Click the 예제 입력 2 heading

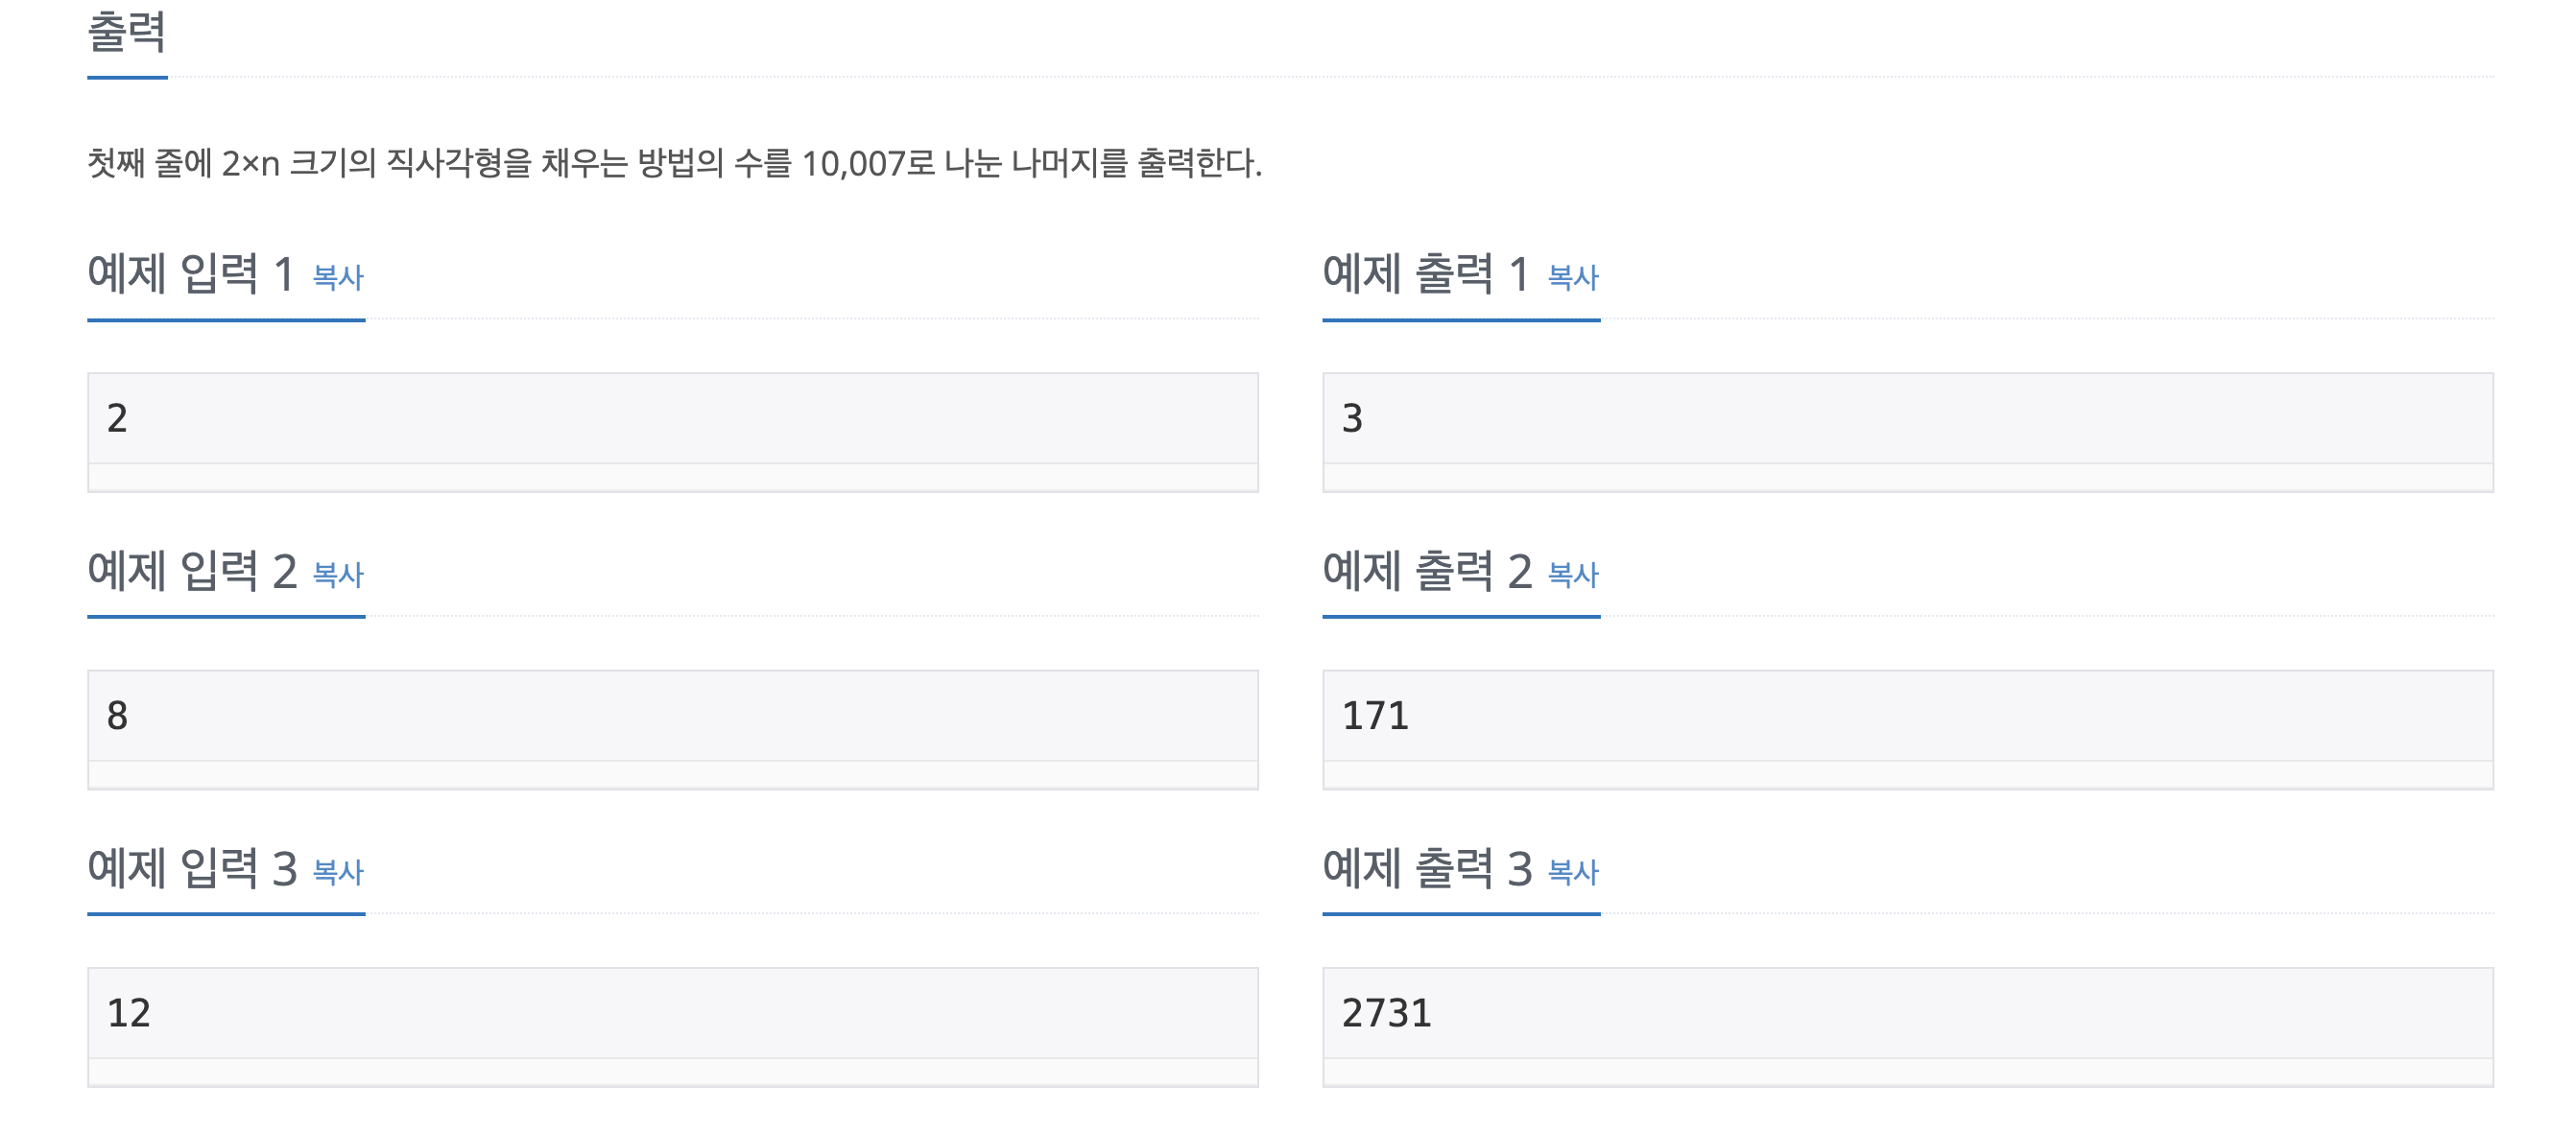(192, 572)
